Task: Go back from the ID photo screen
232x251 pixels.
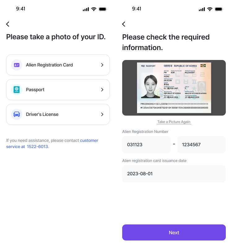Action: coord(8,24)
